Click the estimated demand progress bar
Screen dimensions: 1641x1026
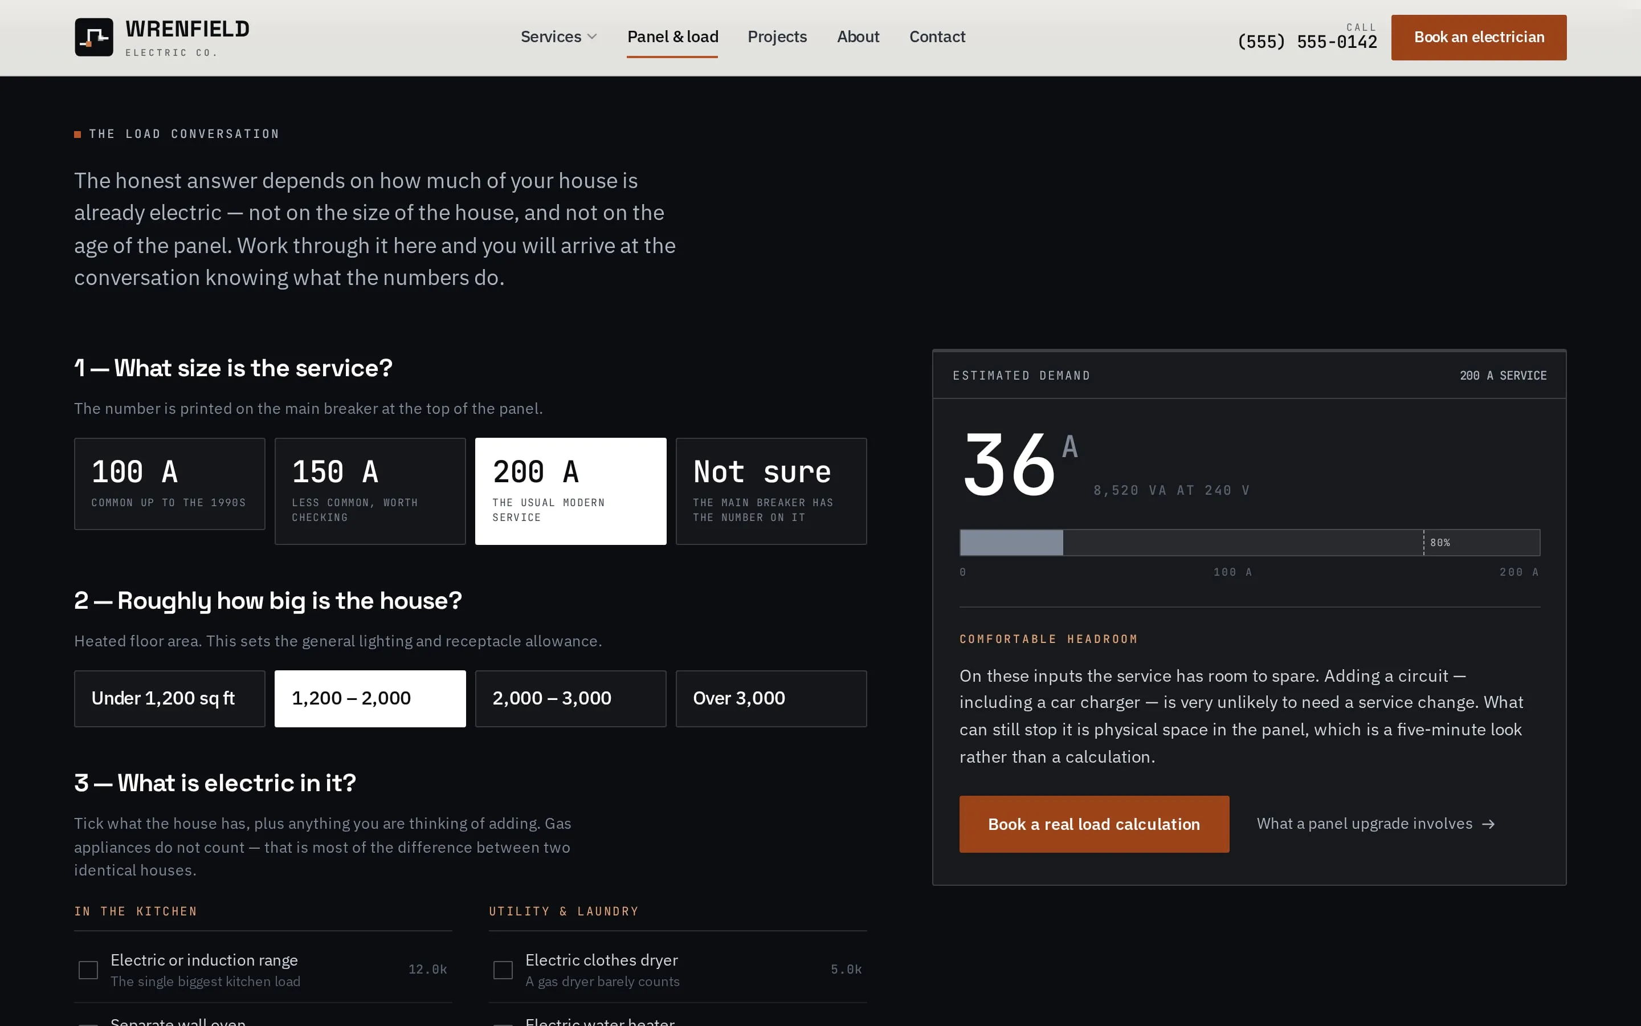[x=1249, y=543]
